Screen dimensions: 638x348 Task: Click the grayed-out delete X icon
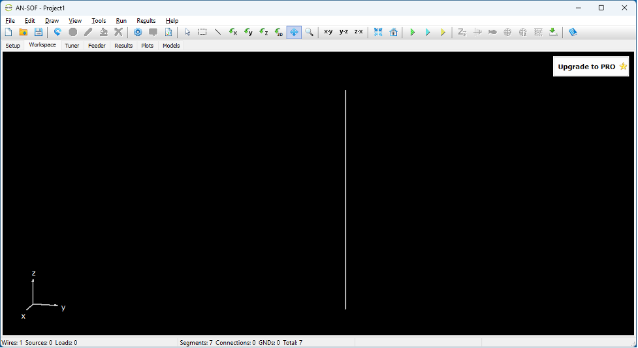click(118, 32)
